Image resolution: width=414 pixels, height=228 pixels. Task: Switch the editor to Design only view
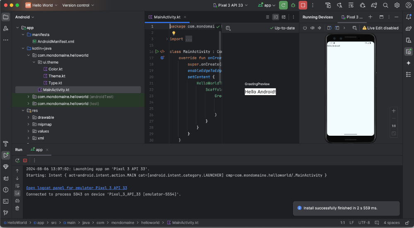[284, 17]
